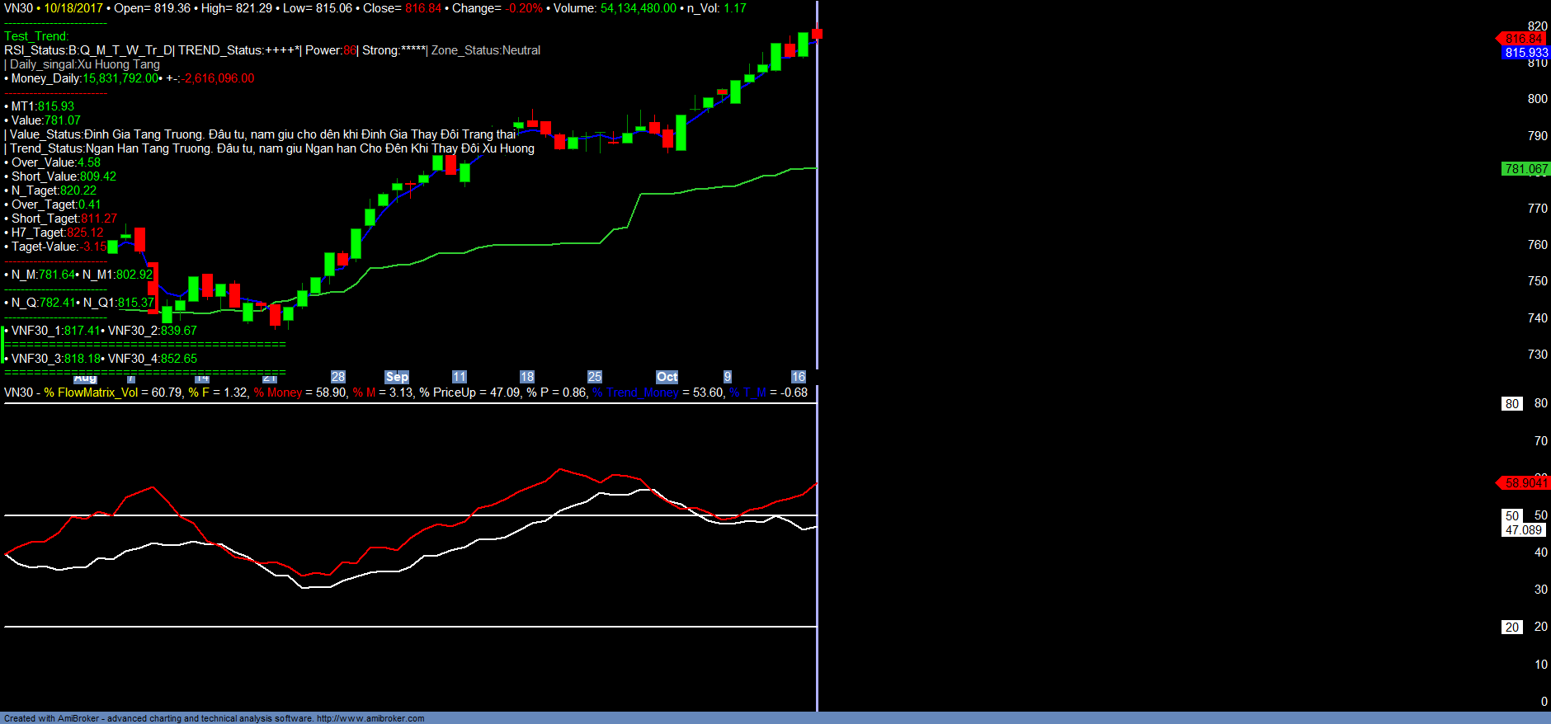1551x724 pixels.
Task: Click the 50 level label box
Action: click(x=1511, y=516)
